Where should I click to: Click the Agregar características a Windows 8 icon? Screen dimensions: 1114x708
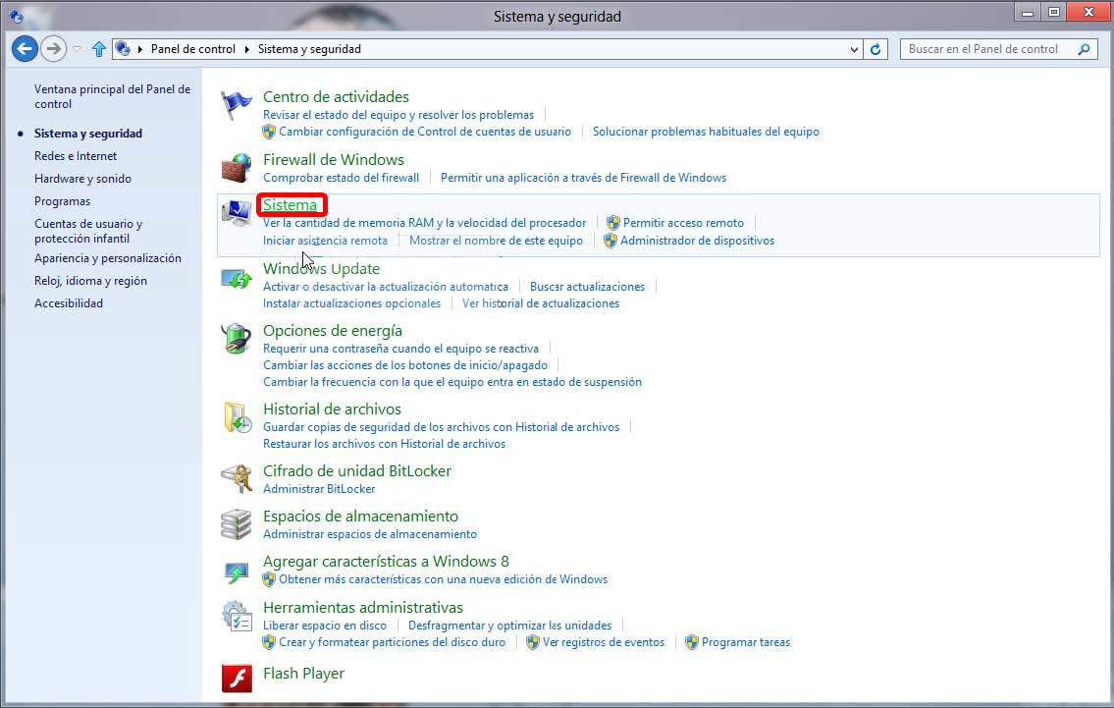236,572
